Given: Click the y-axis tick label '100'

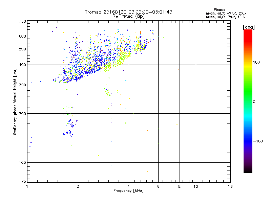Looking at the screenshot, I should [x=22, y=162].
